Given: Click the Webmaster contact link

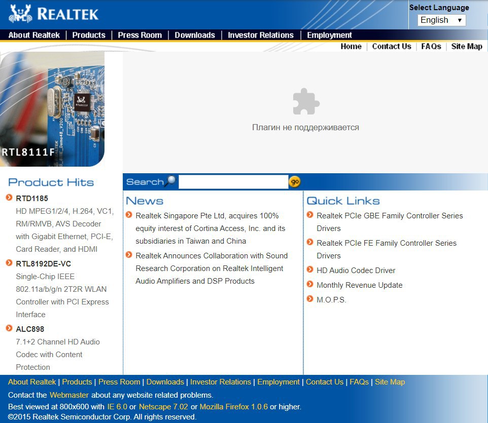Looking at the screenshot, I should 69,395.
